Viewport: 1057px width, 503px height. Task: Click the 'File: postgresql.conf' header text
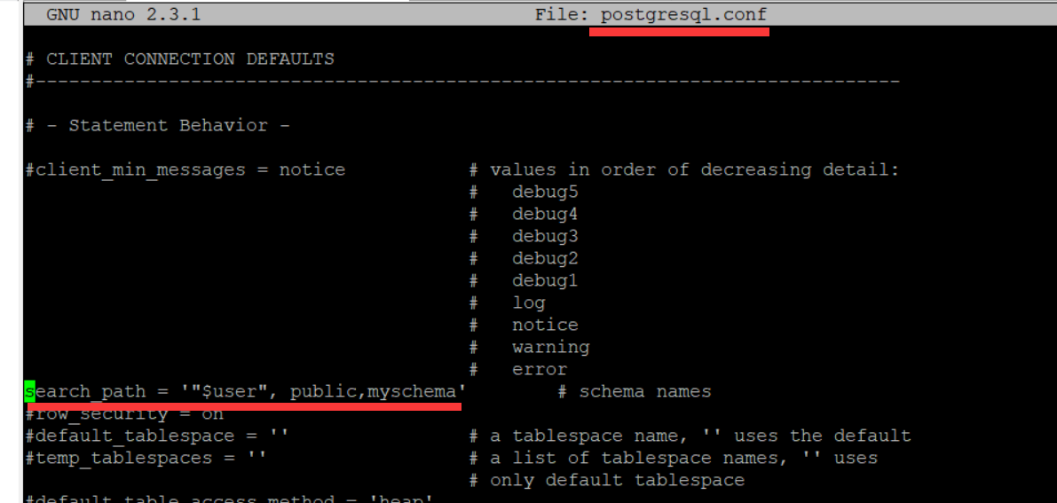(651, 14)
